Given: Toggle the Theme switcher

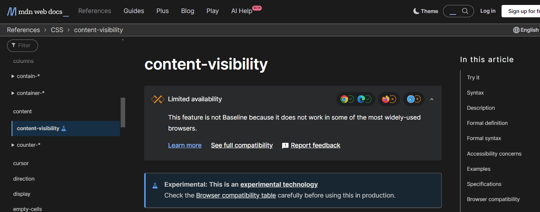Looking at the screenshot, I should (x=426, y=11).
